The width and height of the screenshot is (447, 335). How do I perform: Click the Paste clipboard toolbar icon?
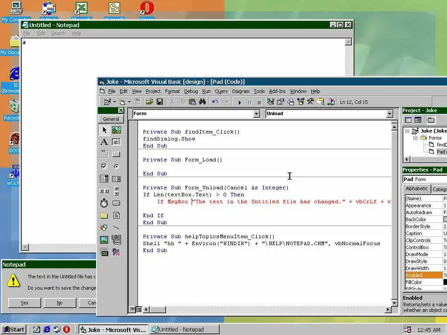[x=193, y=102]
